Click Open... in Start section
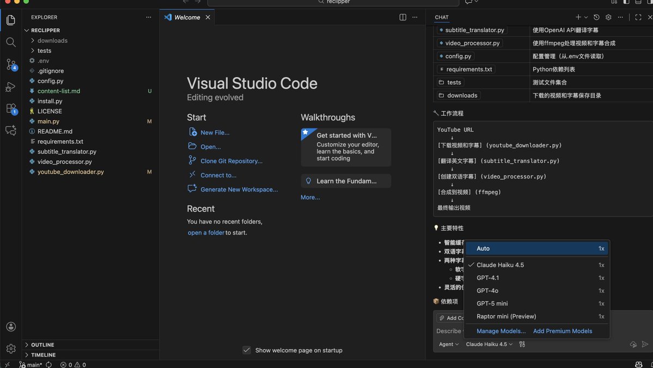Screen dimensions: 653x368 [211, 146]
